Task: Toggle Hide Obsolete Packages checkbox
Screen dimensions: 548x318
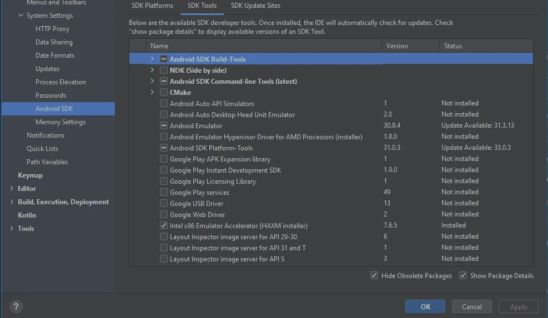Action: [x=374, y=275]
